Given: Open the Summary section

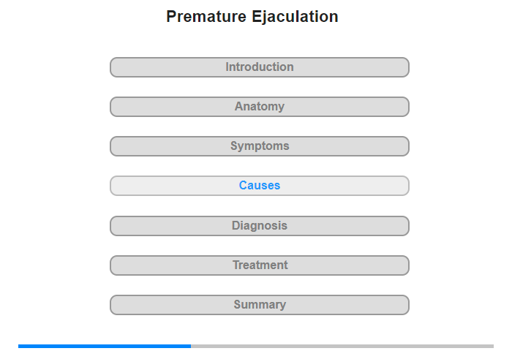Looking at the screenshot, I should pyautogui.click(x=259, y=305).
